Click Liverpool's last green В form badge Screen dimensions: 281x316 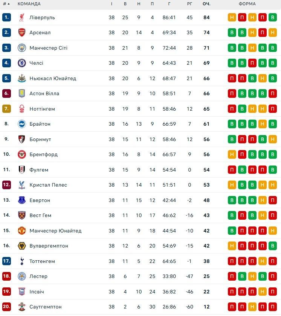tap(273, 17)
